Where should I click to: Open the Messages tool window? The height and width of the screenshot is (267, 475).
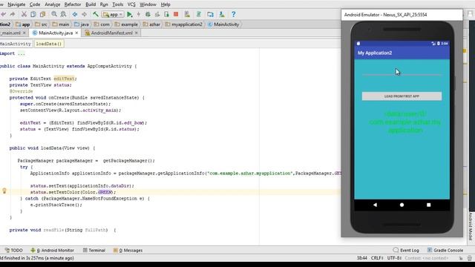point(128,250)
